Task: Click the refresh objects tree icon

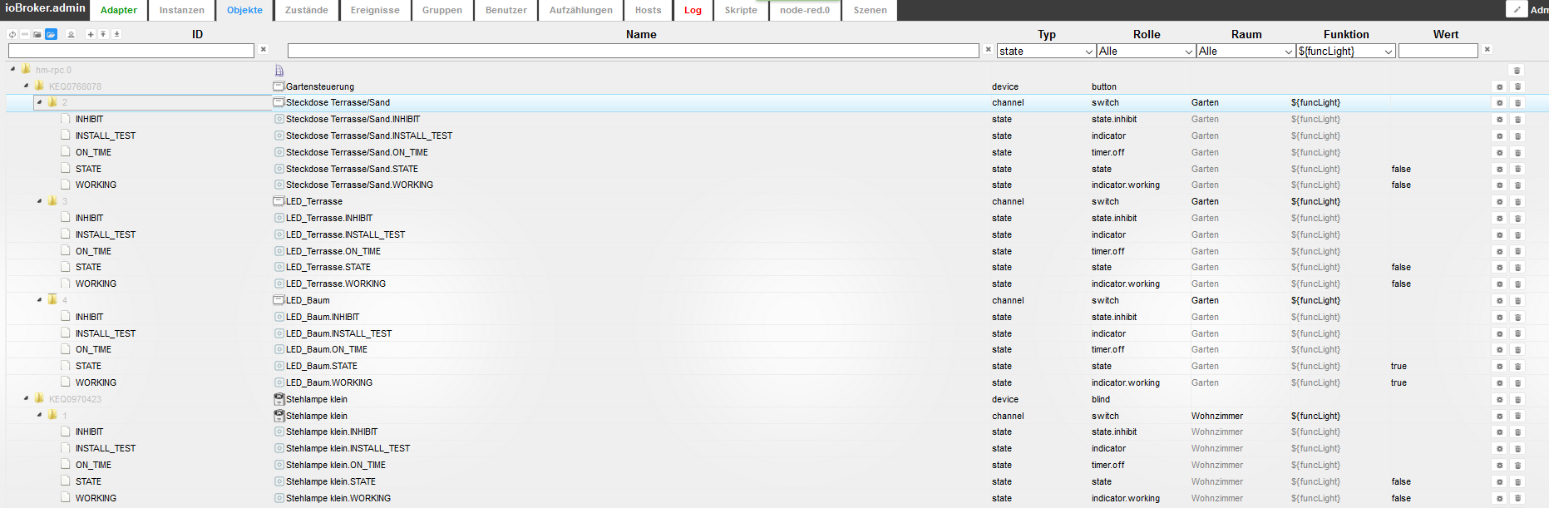Action: pyautogui.click(x=12, y=34)
